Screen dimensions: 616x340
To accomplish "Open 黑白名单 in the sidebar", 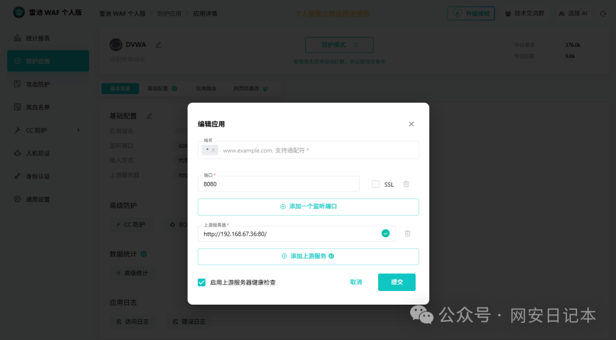I will click(x=48, y=107).
